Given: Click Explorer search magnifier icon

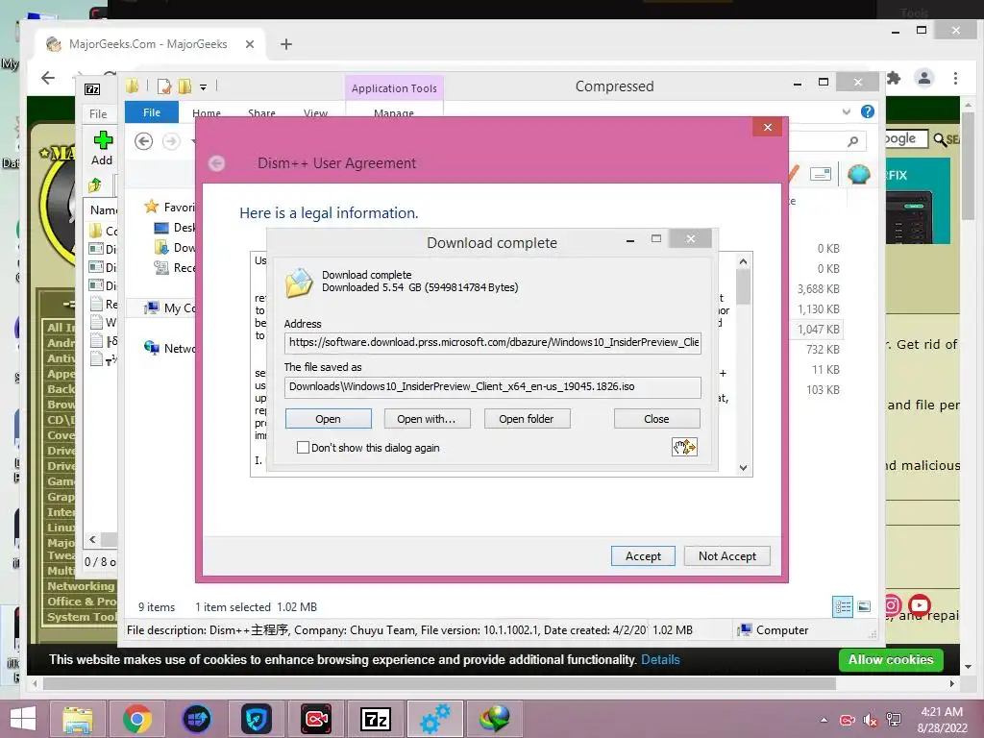Looking at the screenshot, I should [852, 141].
